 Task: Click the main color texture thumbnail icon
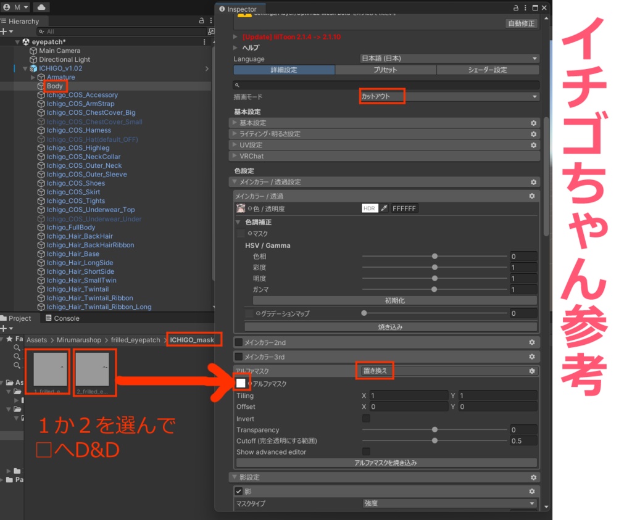click(241, 208)
